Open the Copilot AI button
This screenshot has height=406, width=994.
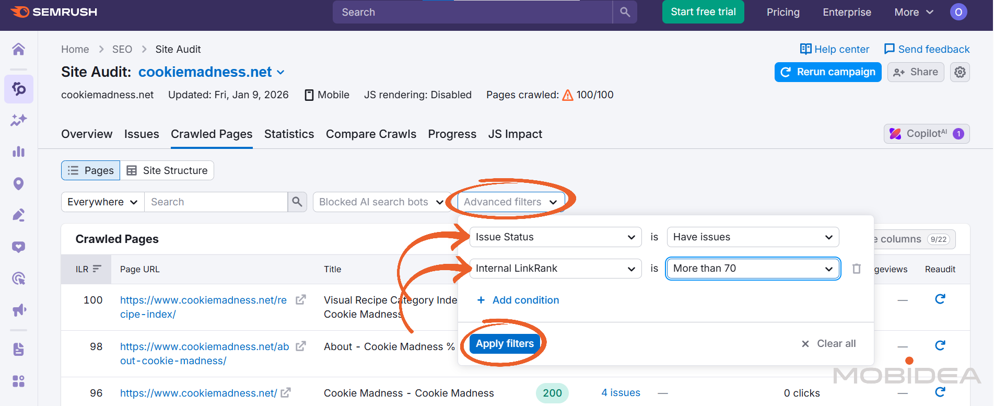[927, 134]
